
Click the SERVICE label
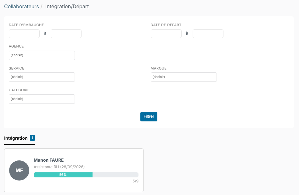[16, 68]
